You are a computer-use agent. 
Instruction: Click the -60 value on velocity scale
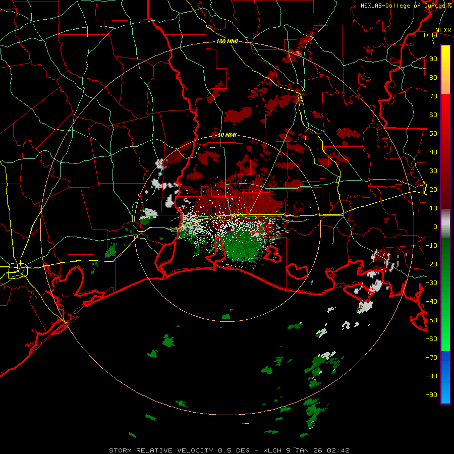pyautogui.click(x=431, y=339)
